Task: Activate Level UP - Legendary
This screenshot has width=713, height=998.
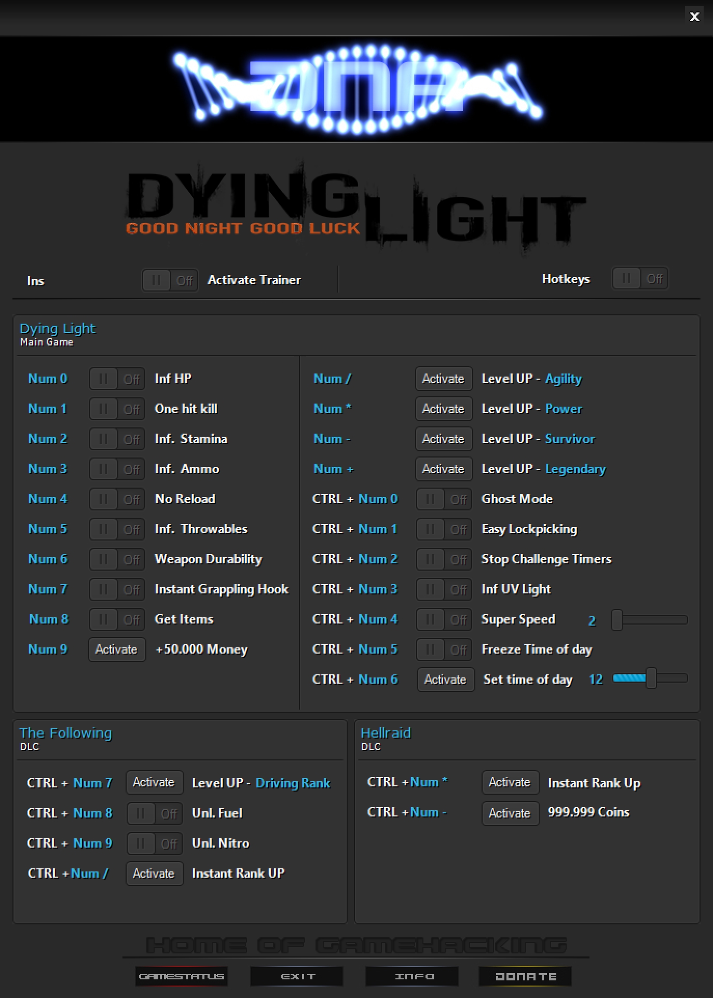Action: click(x=444, y=469)
